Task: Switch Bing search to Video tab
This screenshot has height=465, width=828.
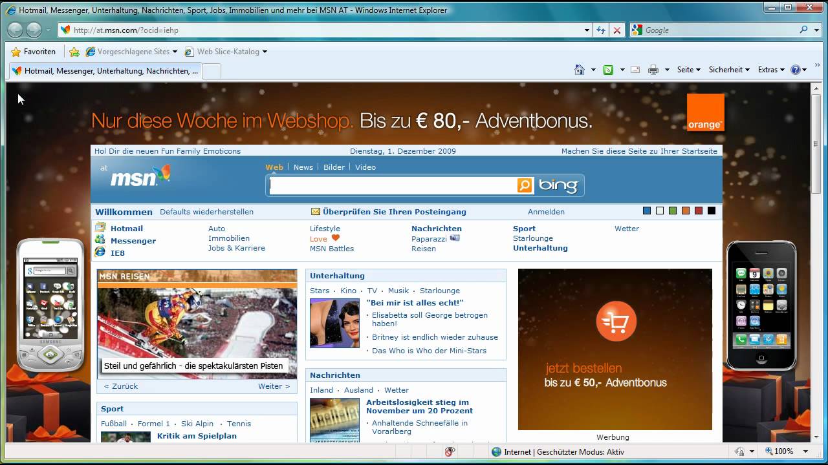Action: tap(365, 167)
